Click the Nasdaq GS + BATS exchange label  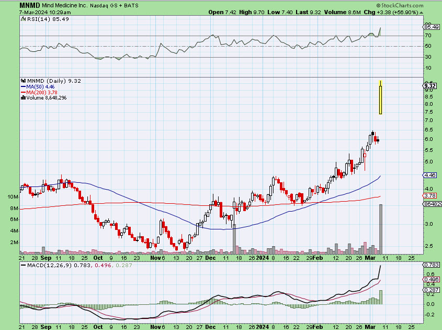(114, 5)
